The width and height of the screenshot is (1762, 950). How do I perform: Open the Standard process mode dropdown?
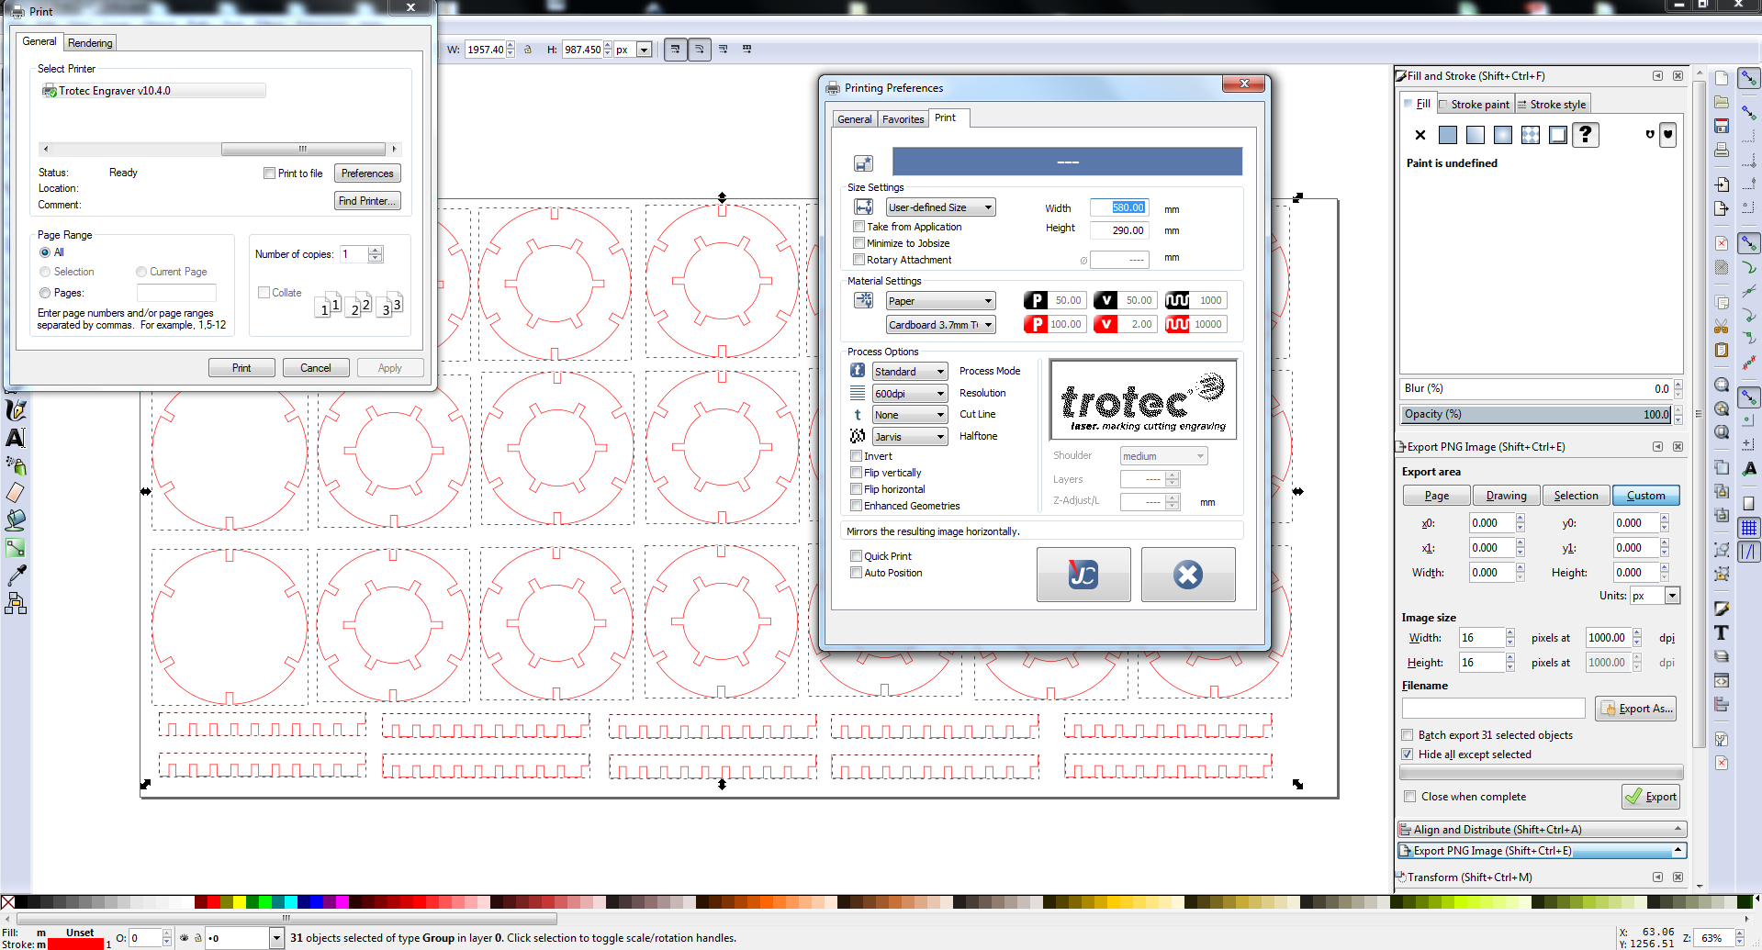[910, 372]
